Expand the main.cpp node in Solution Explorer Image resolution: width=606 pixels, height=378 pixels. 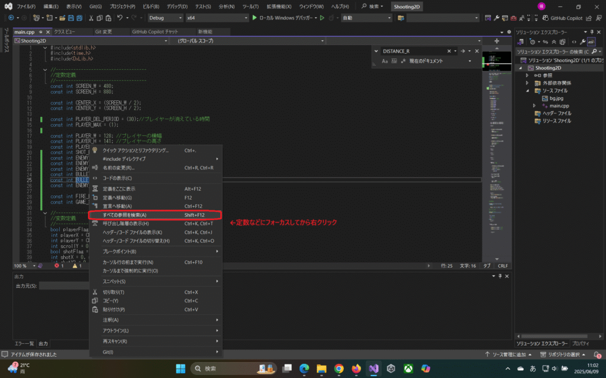[534, 106]
